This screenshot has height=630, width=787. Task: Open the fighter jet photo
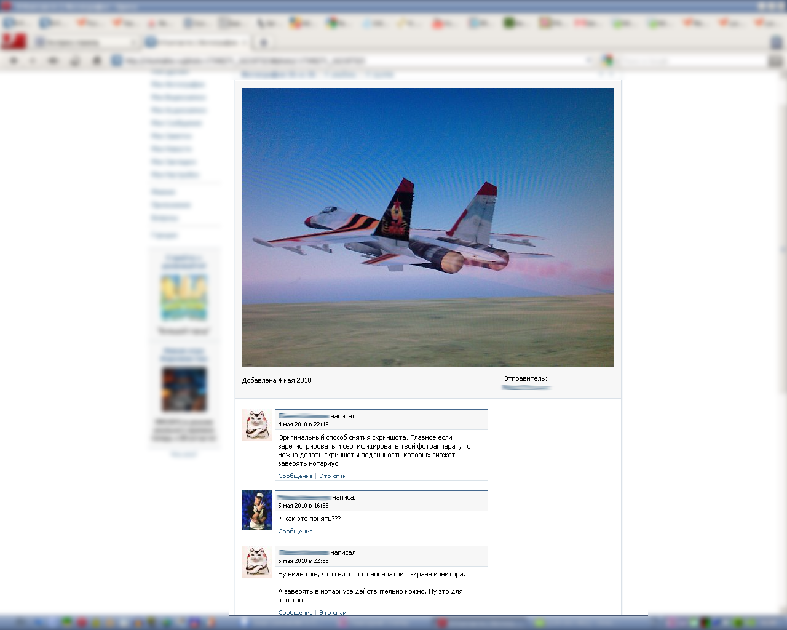click(427, 227)
